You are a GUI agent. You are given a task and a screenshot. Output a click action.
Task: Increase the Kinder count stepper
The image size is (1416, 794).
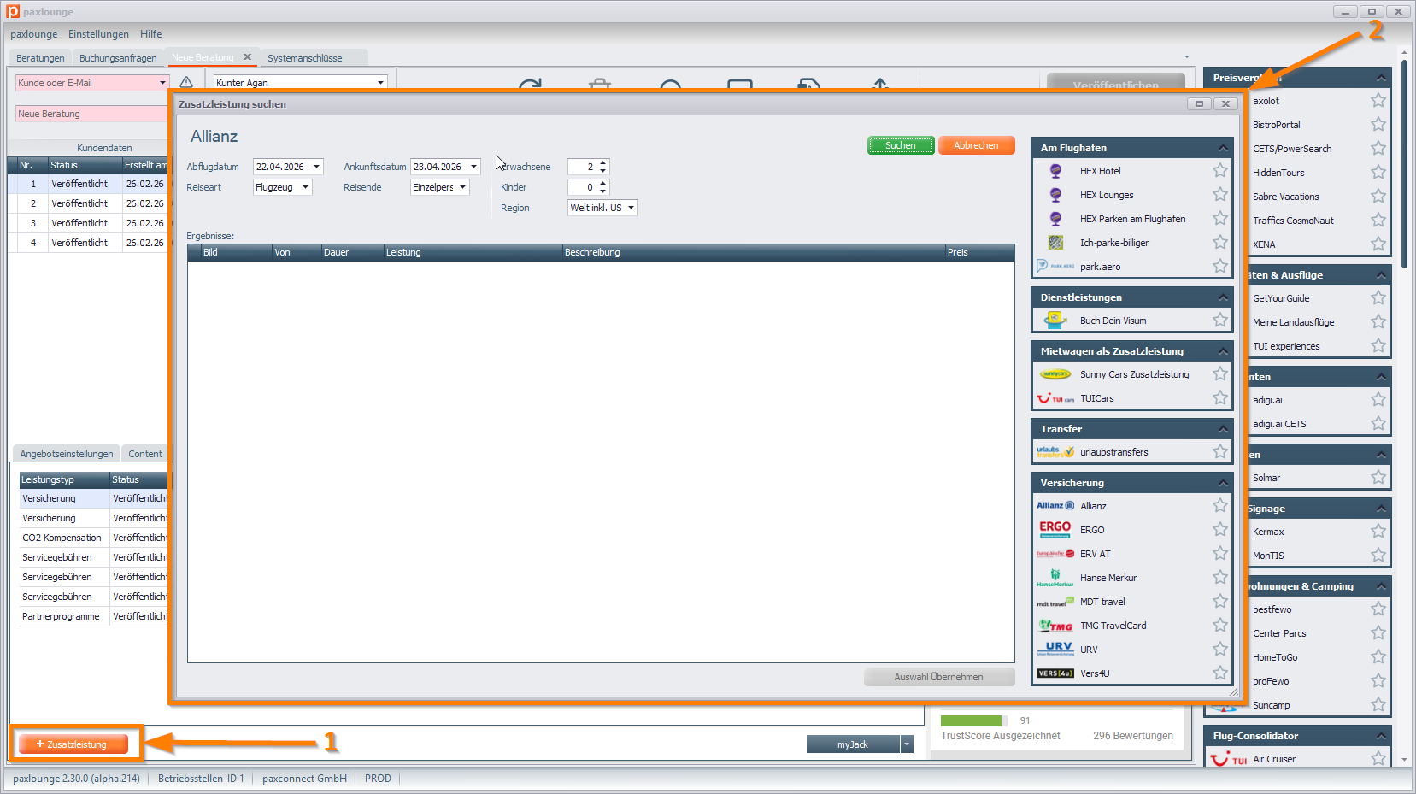(602, 184)
